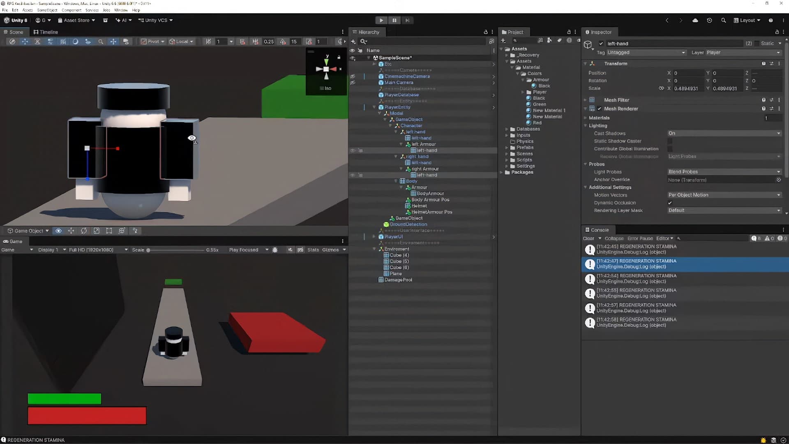This screenshot has height=444, width=789.
Task: Toggle the left-hand object active checkbox
Action: coord(601,43)
